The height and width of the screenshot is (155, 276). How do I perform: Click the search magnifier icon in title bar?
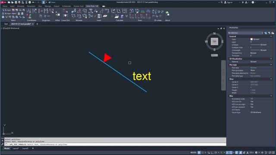pos(222,2)
